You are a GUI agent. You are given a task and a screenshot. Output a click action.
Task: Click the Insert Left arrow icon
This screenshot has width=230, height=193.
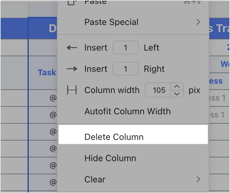(72, 47)
